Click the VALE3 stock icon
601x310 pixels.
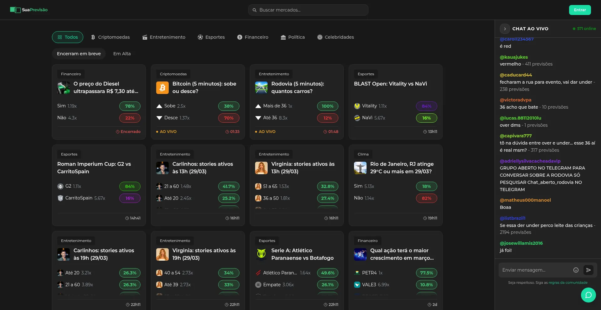(x=357, y=285)
